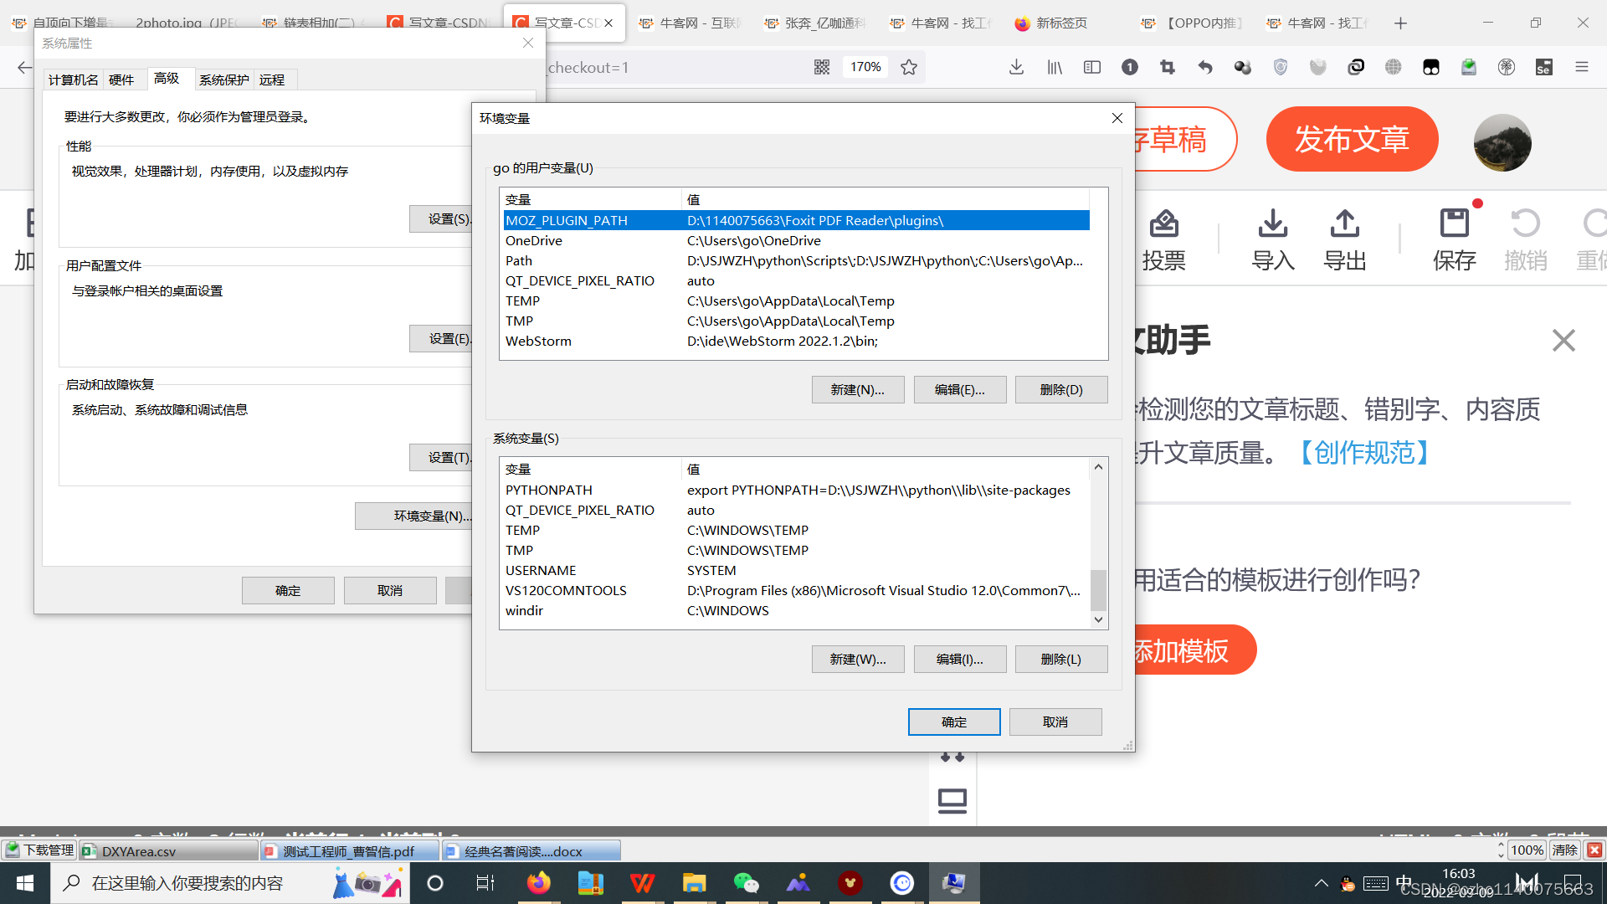Open the Firefox library icon
This screenshot has width=1607, height=904.
coord(1055,67)
